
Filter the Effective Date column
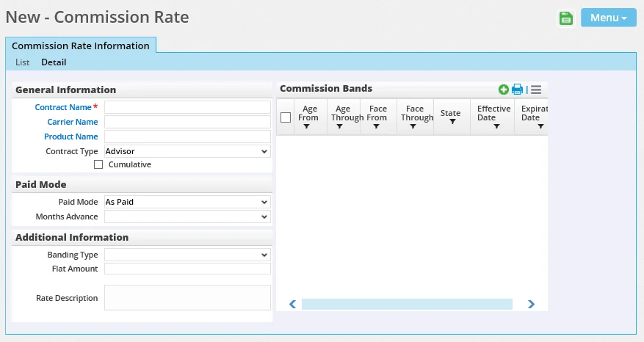click(496, 126)
